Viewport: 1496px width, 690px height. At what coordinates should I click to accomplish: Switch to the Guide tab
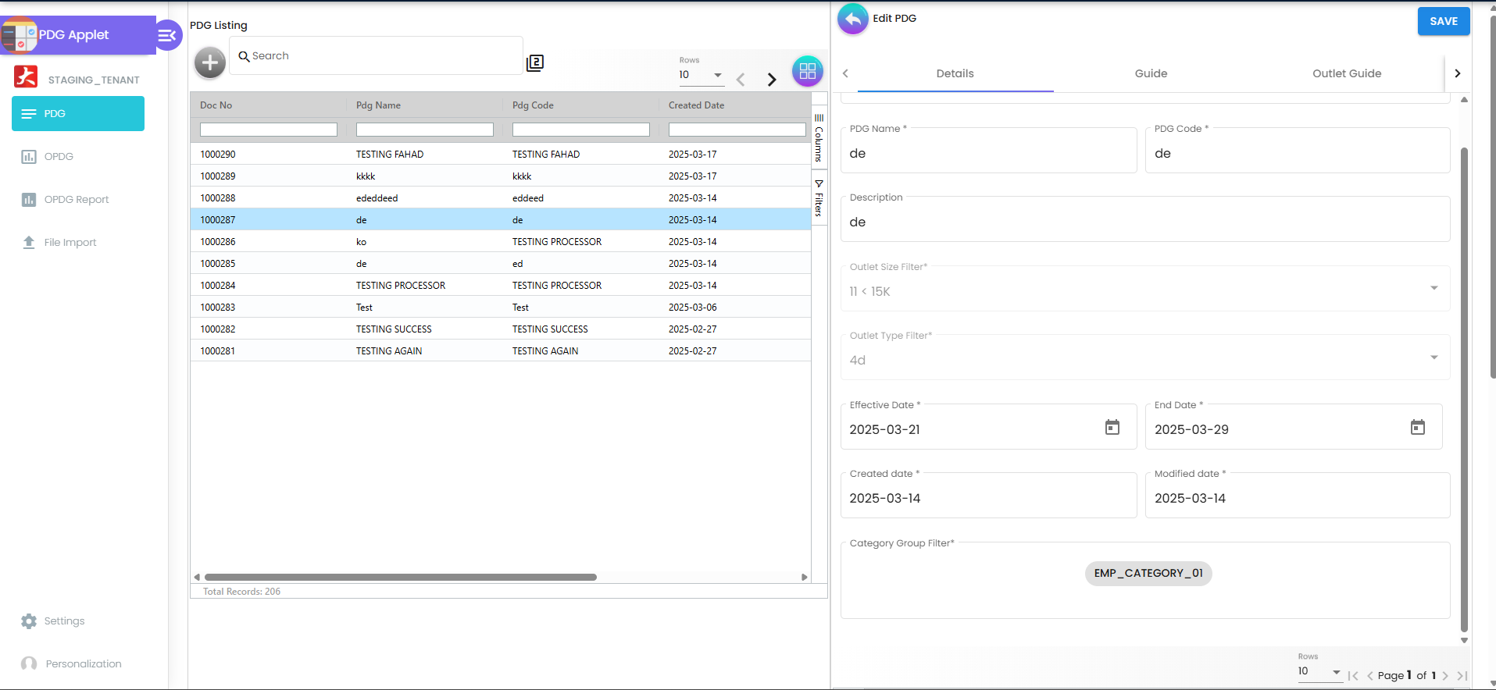pyautogui.click(x=1150, y=73)
